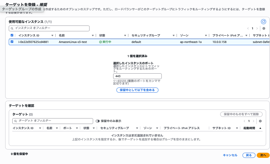This screenshot has width=270, height=164.
Task: Click private IP 10.0.0.158 cell
Action: [219, 42]
